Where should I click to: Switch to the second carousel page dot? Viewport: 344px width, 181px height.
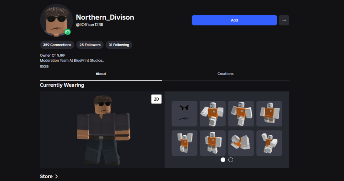coord(231,160)
